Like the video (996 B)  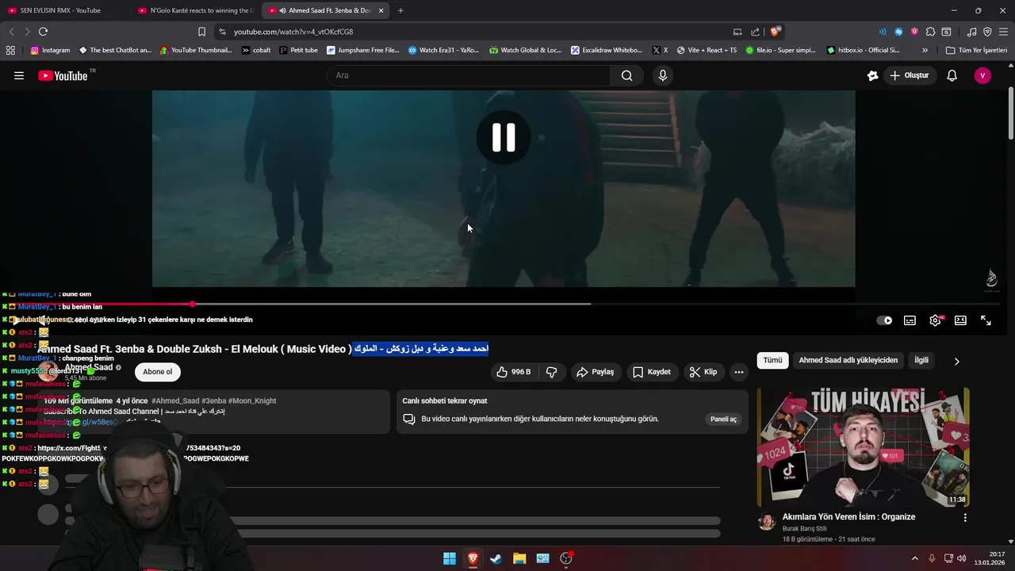[513, 372]
